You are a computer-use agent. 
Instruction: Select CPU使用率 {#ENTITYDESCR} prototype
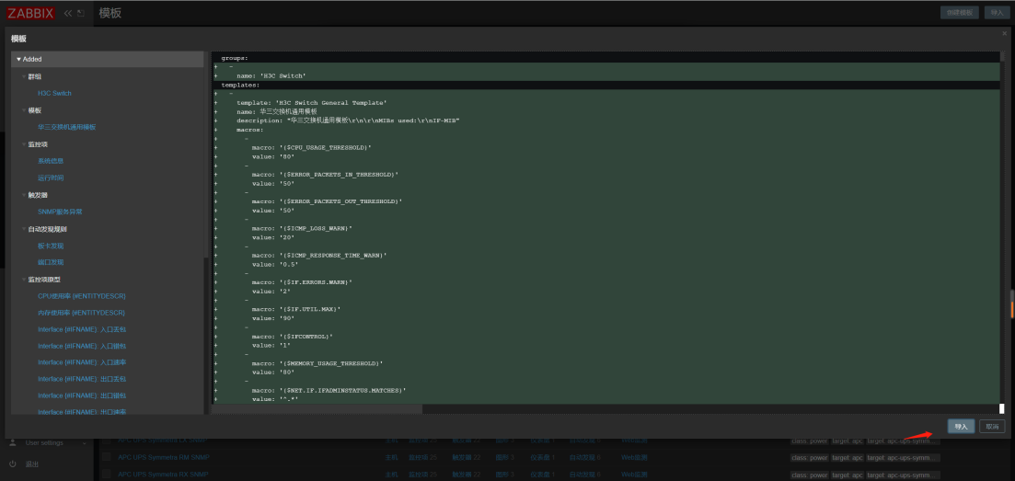[82, 296]
